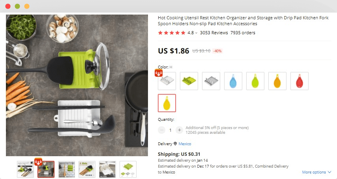
Task: Choose the red spoon rest color option
Action: pos(300,81)
